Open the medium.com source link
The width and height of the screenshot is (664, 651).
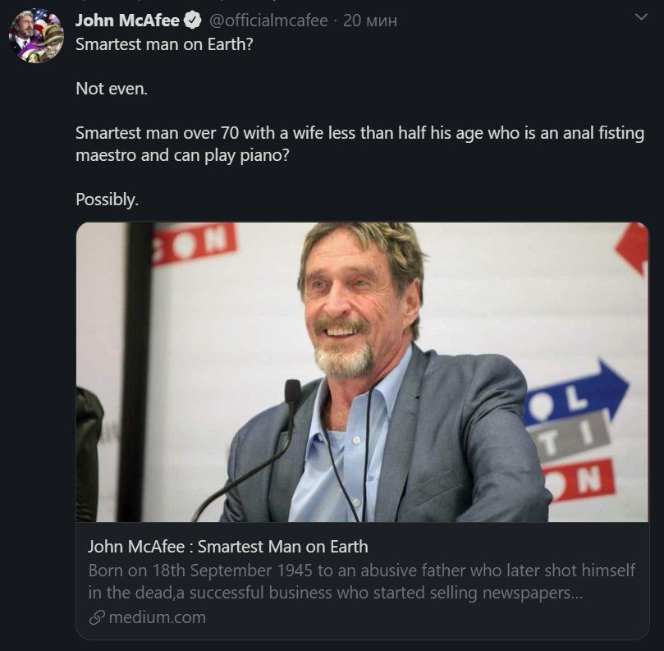(x=157, y=617)
